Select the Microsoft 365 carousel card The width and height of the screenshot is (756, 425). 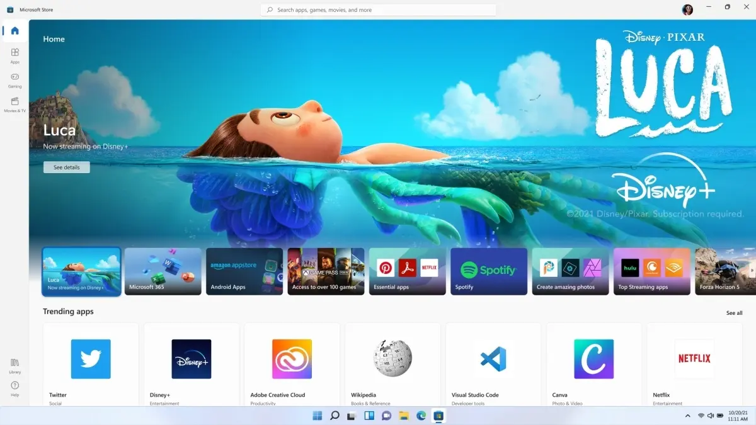(x=163, y=271)
